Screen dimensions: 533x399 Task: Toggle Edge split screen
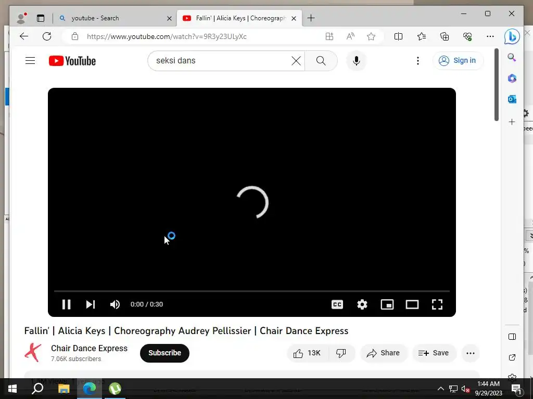pyautogui.click(x=398, y=36)
